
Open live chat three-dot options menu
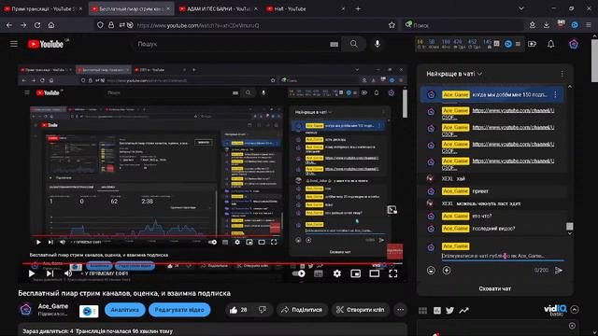point(562,74)
